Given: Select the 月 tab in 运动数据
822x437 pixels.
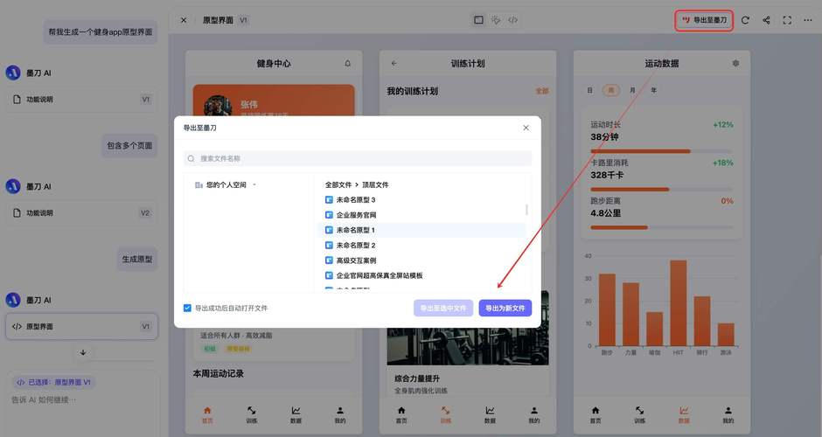Looking at the screenshot, I should [x=633, y=90].
